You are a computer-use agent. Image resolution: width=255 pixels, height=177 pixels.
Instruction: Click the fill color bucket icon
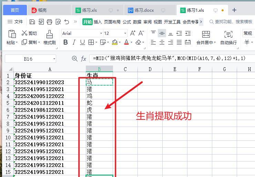coord(115,42)
